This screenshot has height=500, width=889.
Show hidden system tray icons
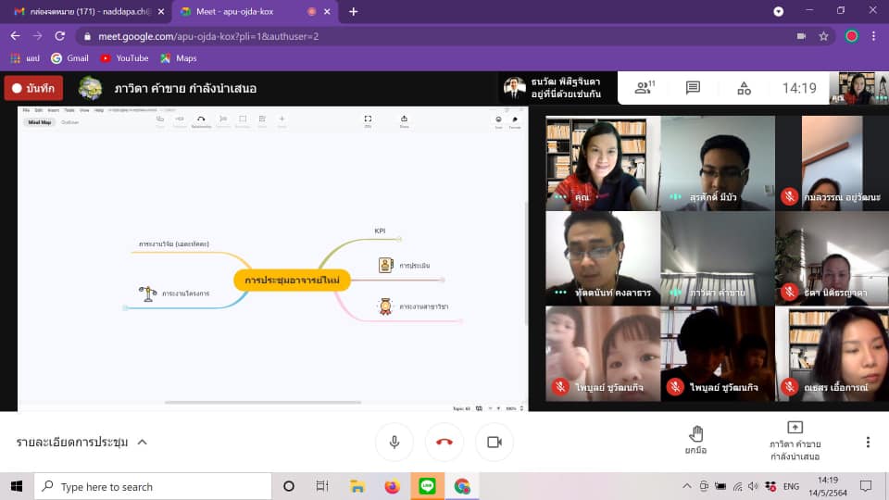(x=687, y=486)
